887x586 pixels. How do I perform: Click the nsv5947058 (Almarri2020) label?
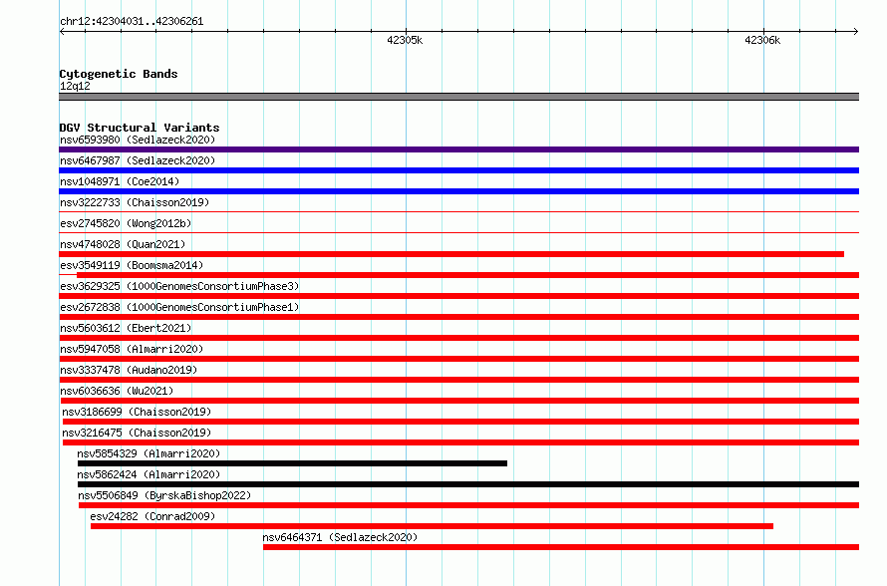click(132, 349)
